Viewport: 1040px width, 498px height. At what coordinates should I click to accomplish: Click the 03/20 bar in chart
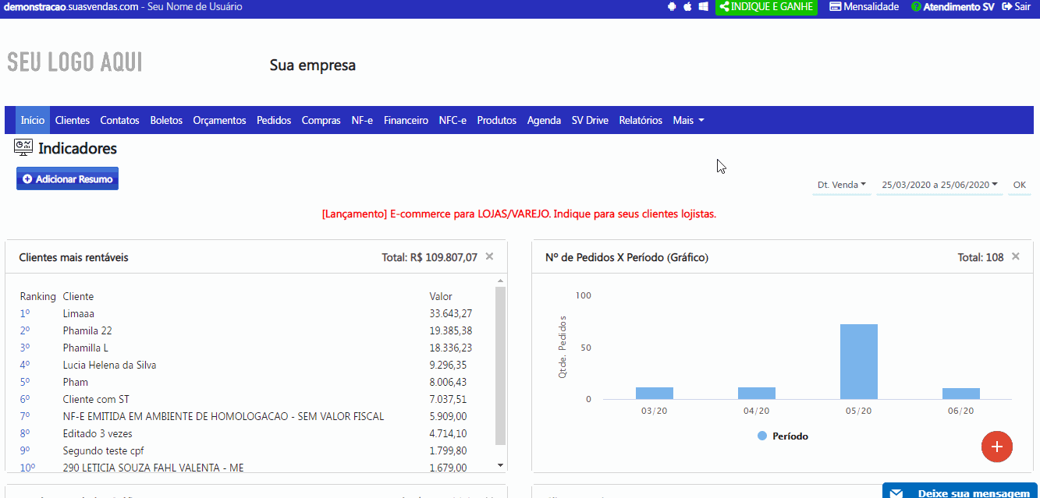(x=655, y=394)
